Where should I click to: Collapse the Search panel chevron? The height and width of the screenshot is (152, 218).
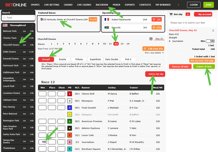(x=33, y=13)
